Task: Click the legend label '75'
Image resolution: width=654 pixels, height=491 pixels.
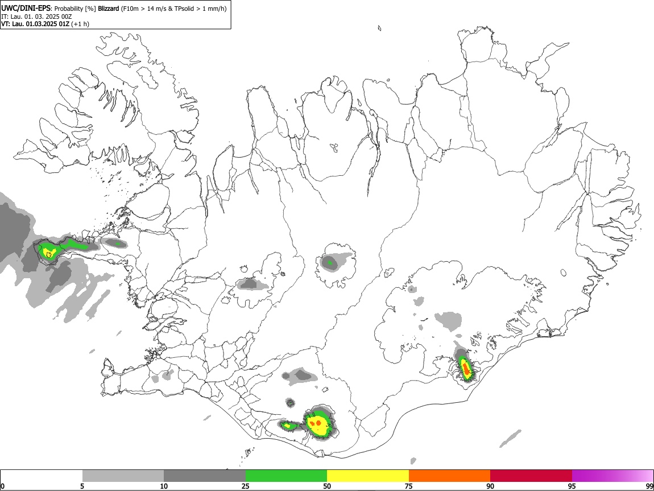Action: click(x=409, y=486)
